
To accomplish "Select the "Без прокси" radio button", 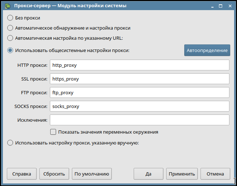I will (x=10, y=18).
